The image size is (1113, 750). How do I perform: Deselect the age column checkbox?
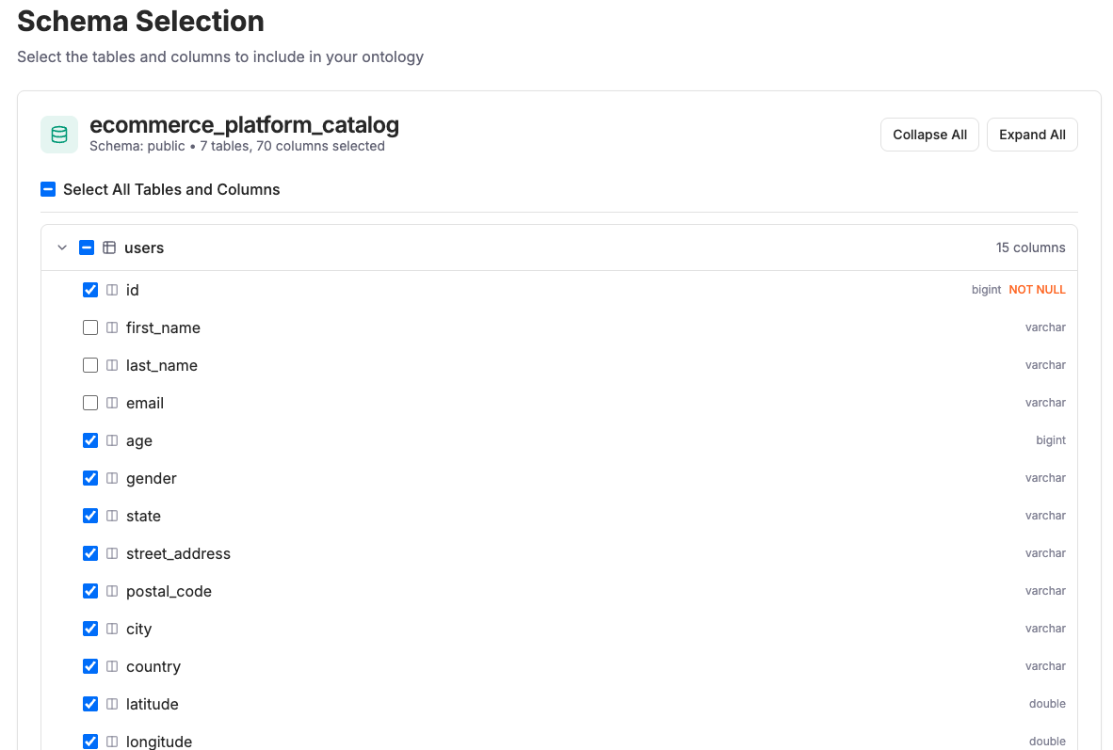tap(90, 440)
